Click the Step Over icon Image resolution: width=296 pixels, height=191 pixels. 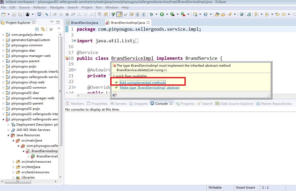(x=86, y=15)
